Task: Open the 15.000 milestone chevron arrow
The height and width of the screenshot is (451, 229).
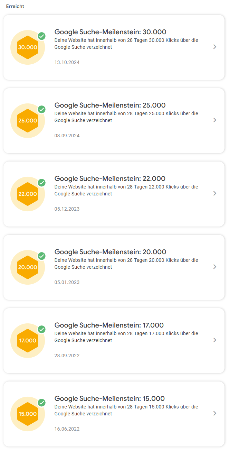Action: pyautogui.click(x=215, y=413)
